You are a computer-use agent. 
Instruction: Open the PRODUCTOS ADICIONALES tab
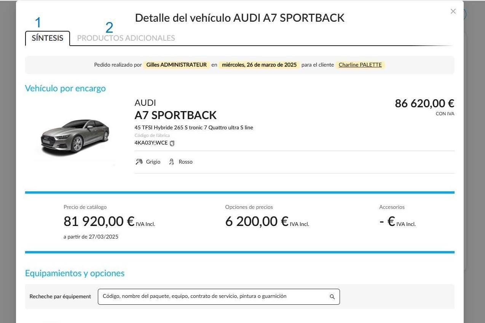point(126,38)
